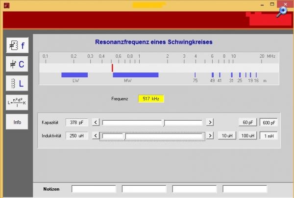Select the 1 mH inductance range
294x198 pixels.
(269, 135)
